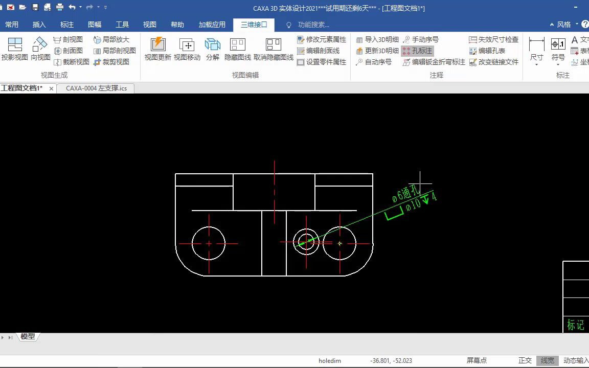The image size is (589, 368).
Task: Select the View Move (视图移动) tool
Action: coord(187,49)
